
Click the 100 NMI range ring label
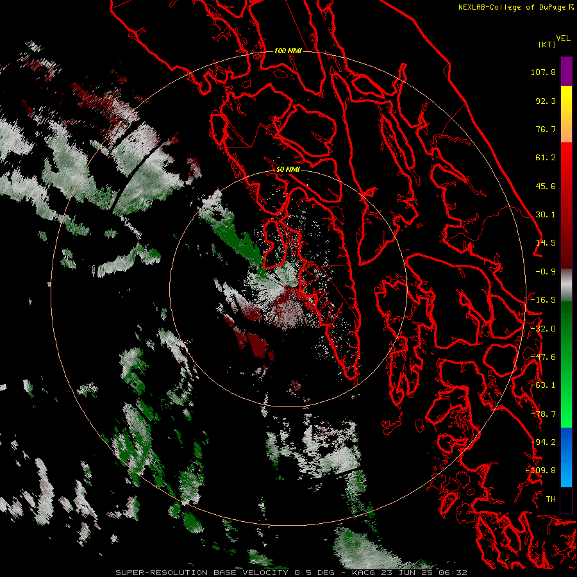click(x=288, y=51)
